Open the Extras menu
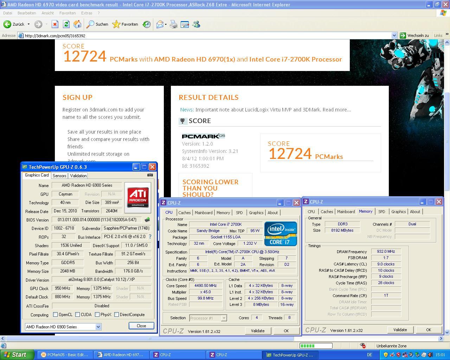 tap(86, 13)
